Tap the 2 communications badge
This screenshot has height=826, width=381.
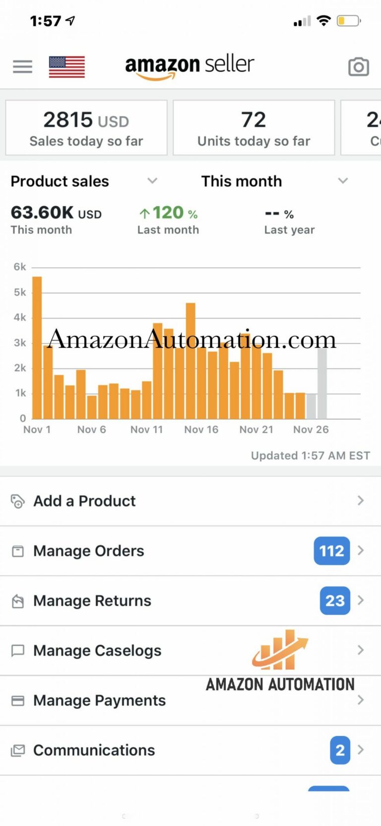click(340, 750)
